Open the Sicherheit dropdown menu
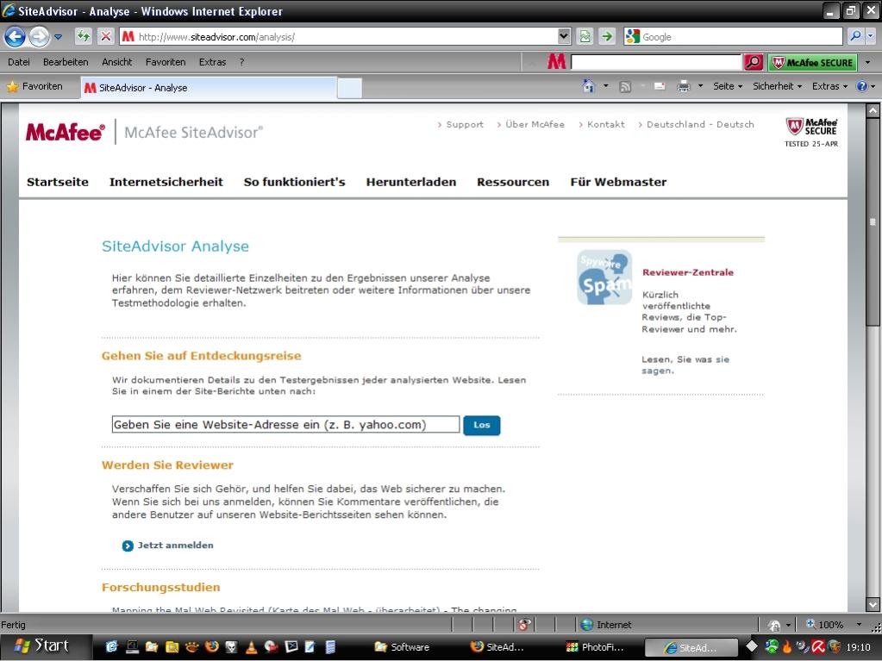 click(x=777, y=86)
